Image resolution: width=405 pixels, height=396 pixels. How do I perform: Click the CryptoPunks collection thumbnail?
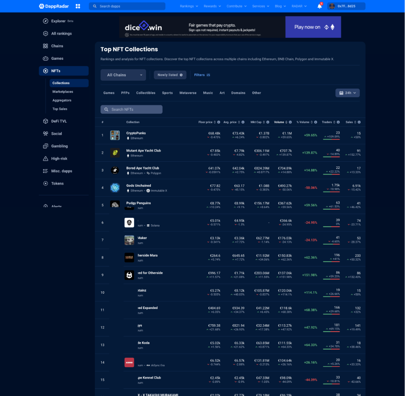click(115, 135)
